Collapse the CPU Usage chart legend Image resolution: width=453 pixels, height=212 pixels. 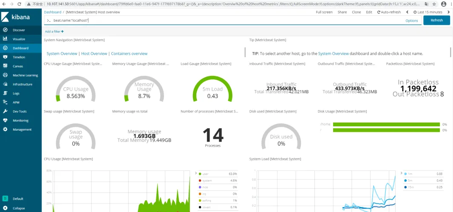[196, 173]
